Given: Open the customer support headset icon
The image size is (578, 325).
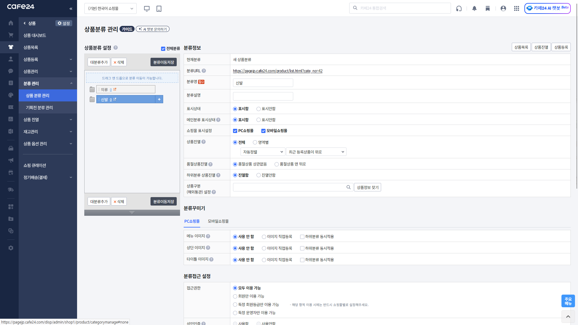Looking at the screenshot, I should click(x=459, y=8).
